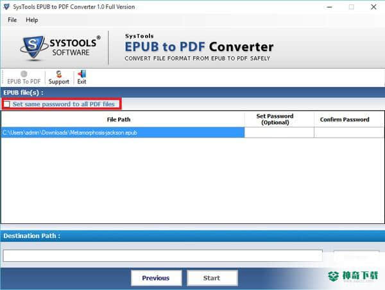Click the Confirm Password cell for the epub row
Image resolution: width=385 pixels, height=290 pixels.
click(348, 133)
